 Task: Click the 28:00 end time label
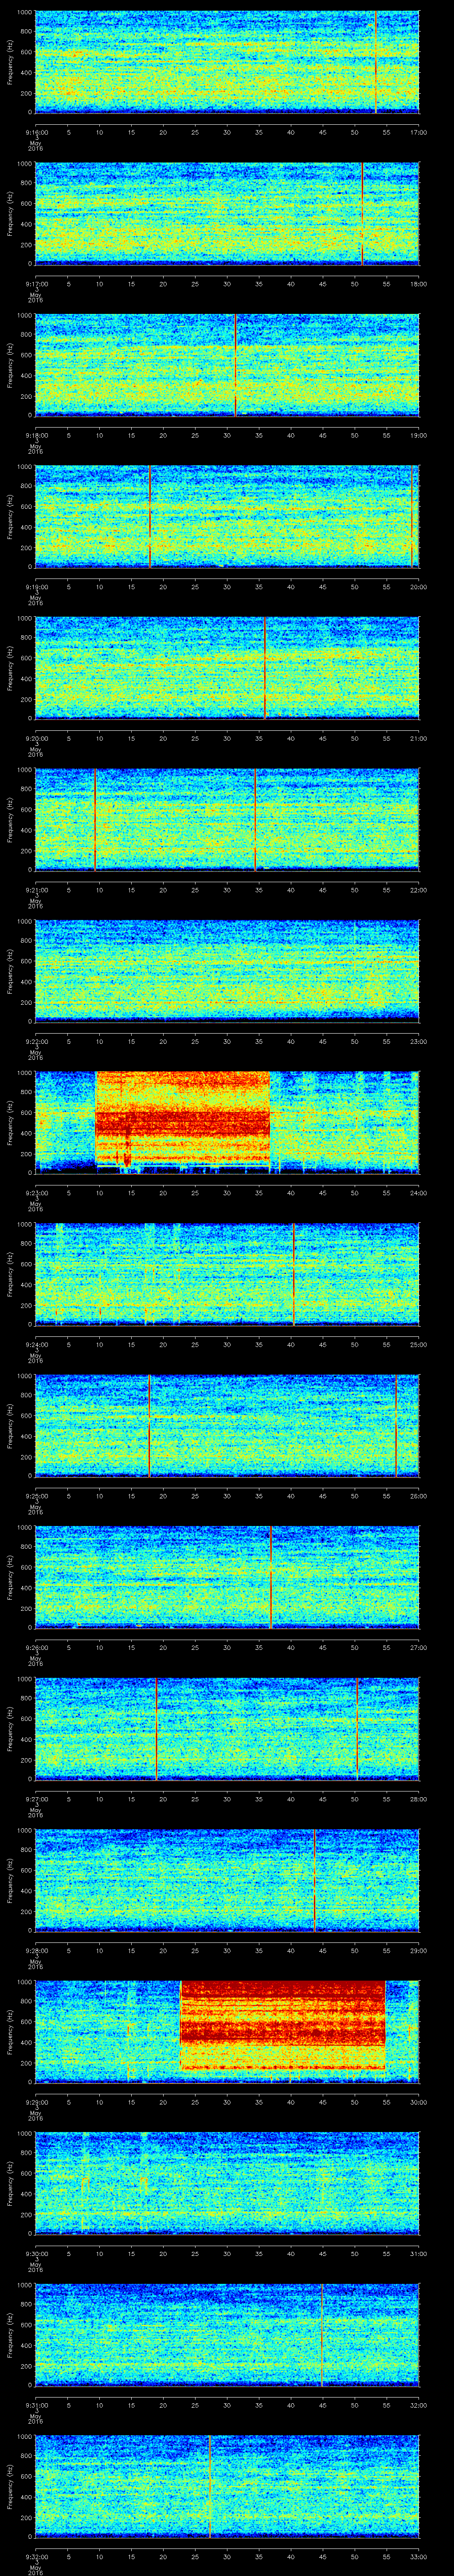coord(419,1799)
